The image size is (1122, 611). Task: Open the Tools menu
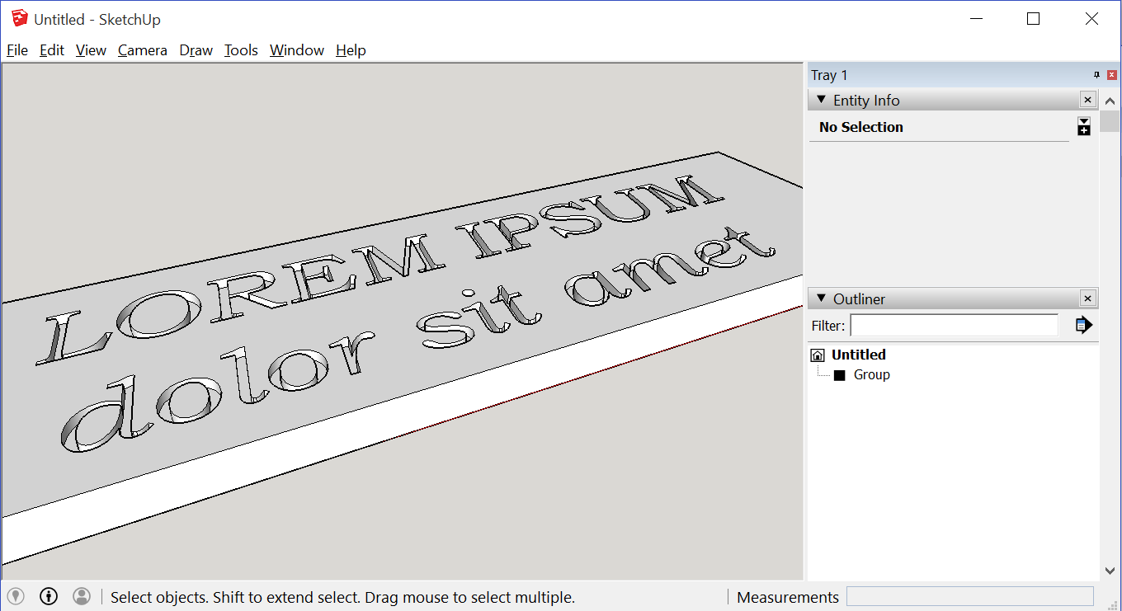tap(241, 50)
